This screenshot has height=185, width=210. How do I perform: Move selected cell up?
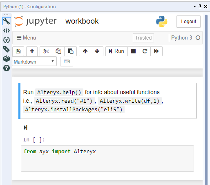[x=85, y=51]
